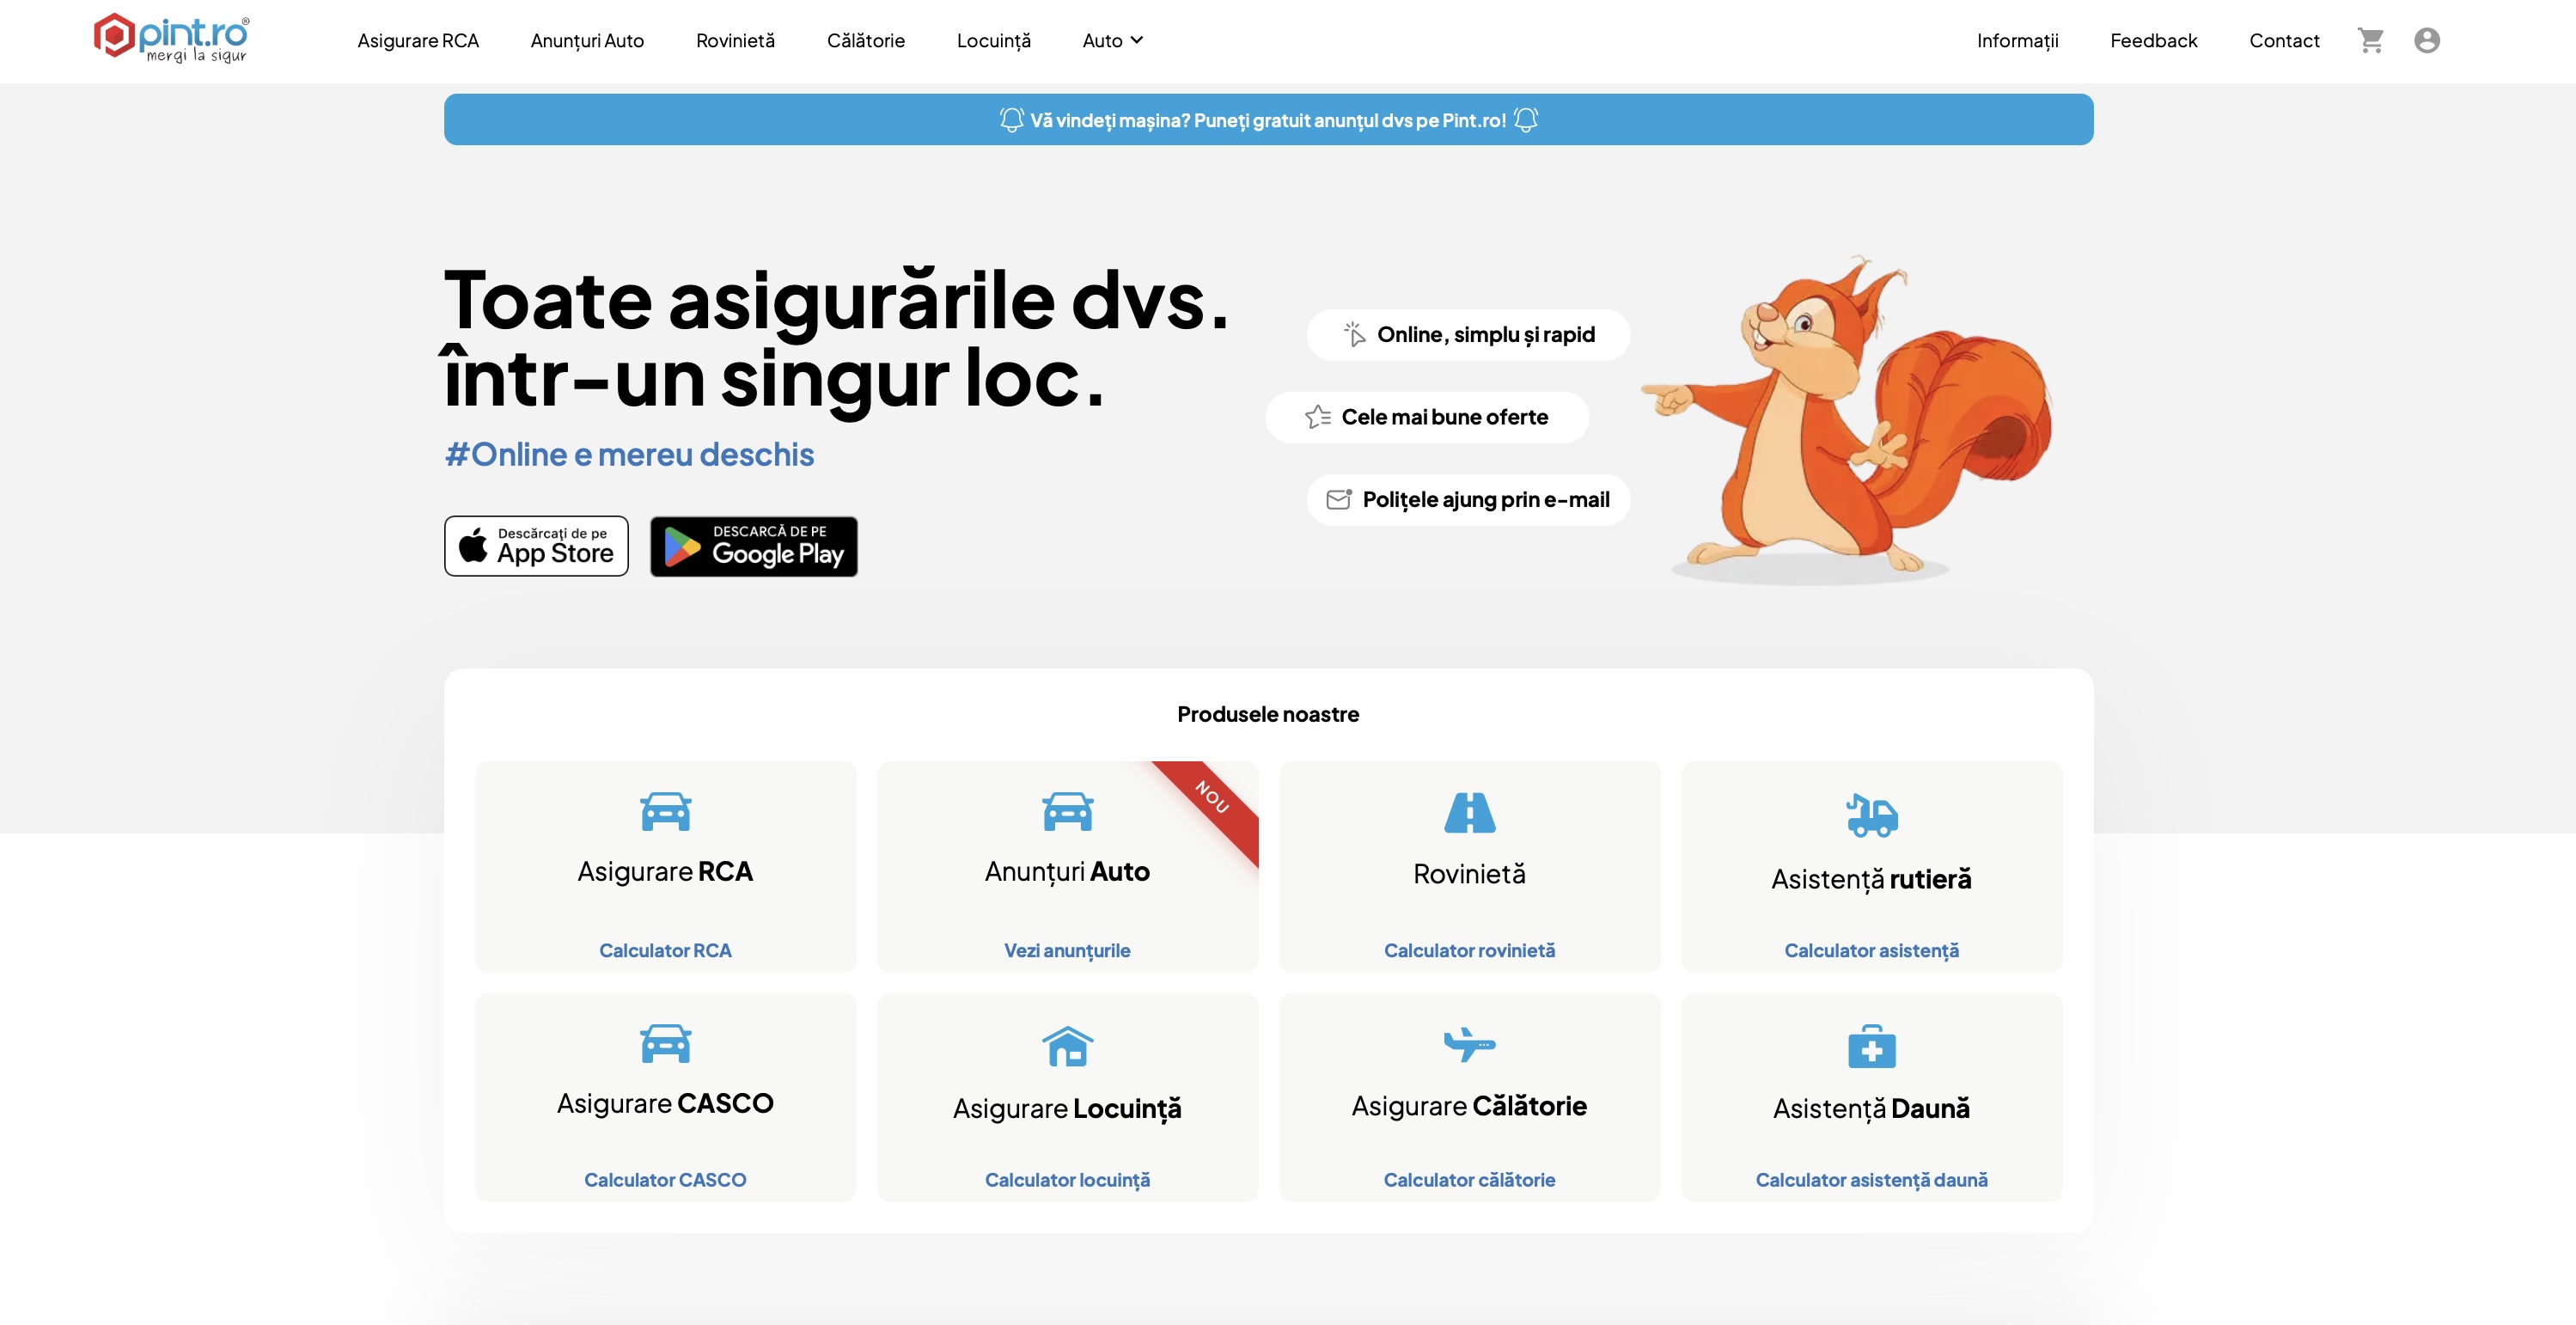2576x1325 pixels.
Task: Open Rovinietă in the navigation bar
Action: pos(735,41)
